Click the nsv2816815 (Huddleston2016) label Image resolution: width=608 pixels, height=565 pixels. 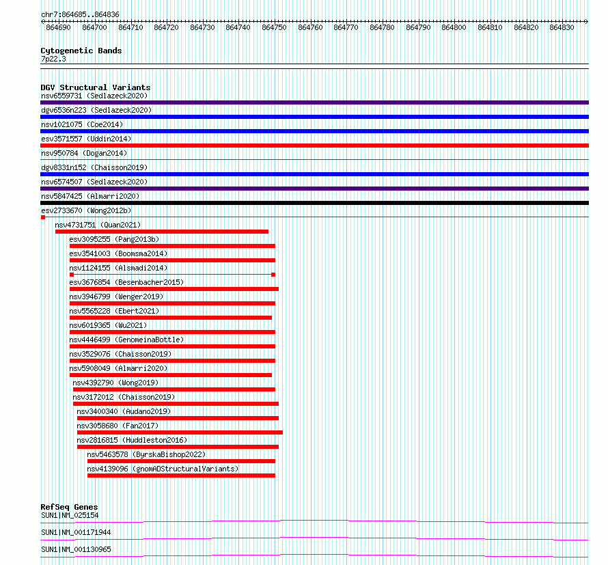click(132, 440)
